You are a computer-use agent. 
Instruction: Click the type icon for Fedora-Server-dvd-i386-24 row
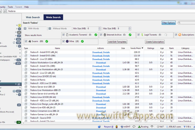(26, 87)
